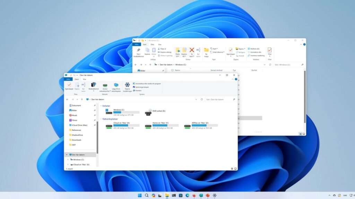355x199 pixels.
Task: Switch to the Visa tab in front window
Action: click(85, 79)
